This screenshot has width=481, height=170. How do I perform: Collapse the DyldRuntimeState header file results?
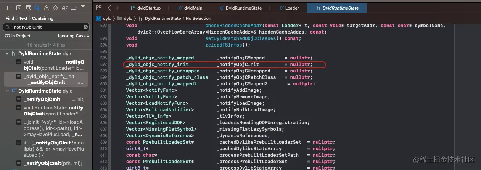[7, 54]
